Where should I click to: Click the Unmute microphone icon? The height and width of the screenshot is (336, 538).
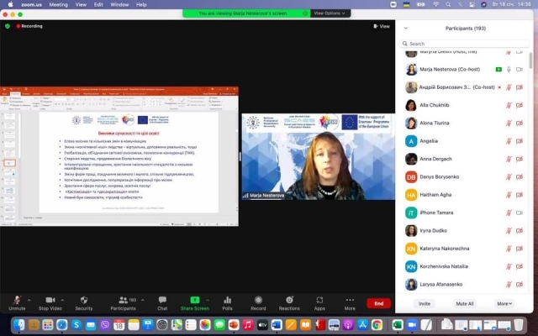[17, 300]
